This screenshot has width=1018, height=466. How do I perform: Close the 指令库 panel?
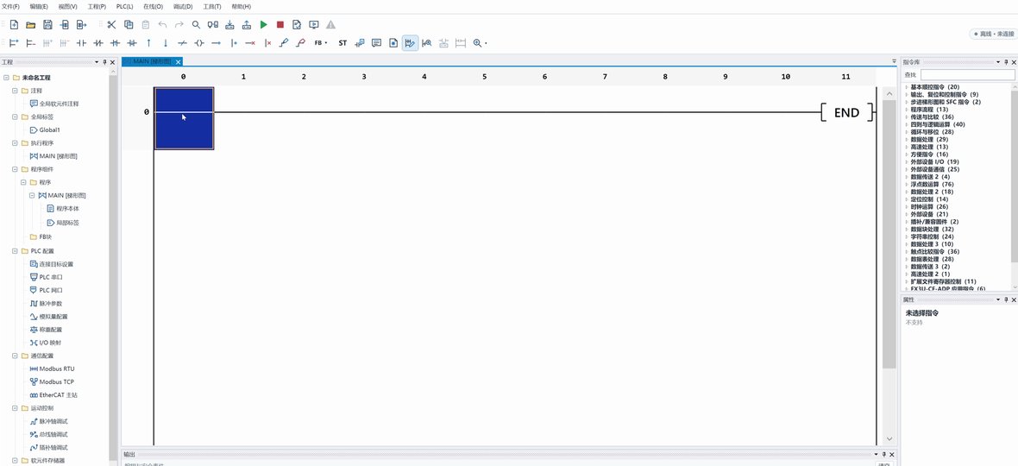(1013, 61)
